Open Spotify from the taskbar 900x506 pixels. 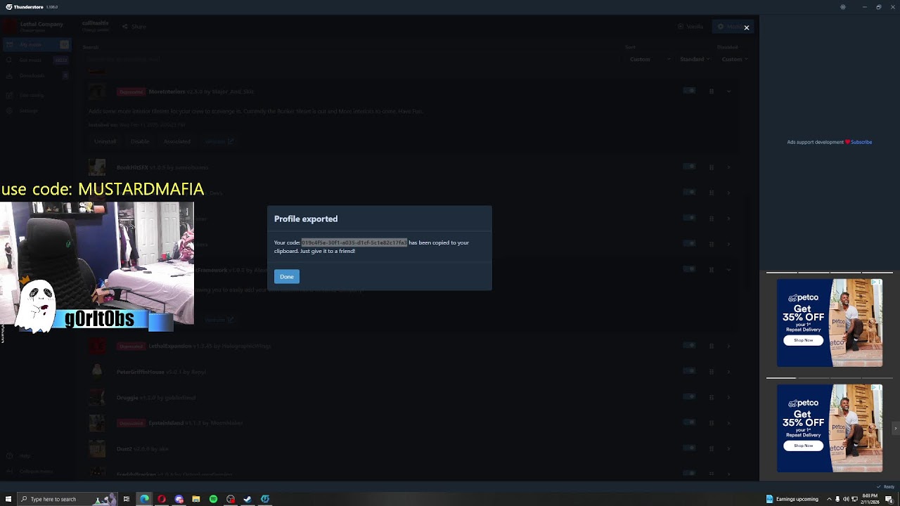pyautogui.click(x=213, y=499)
